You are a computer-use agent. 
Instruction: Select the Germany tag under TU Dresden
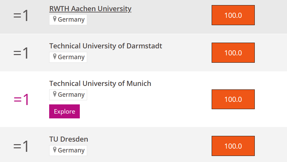[68, 151]
